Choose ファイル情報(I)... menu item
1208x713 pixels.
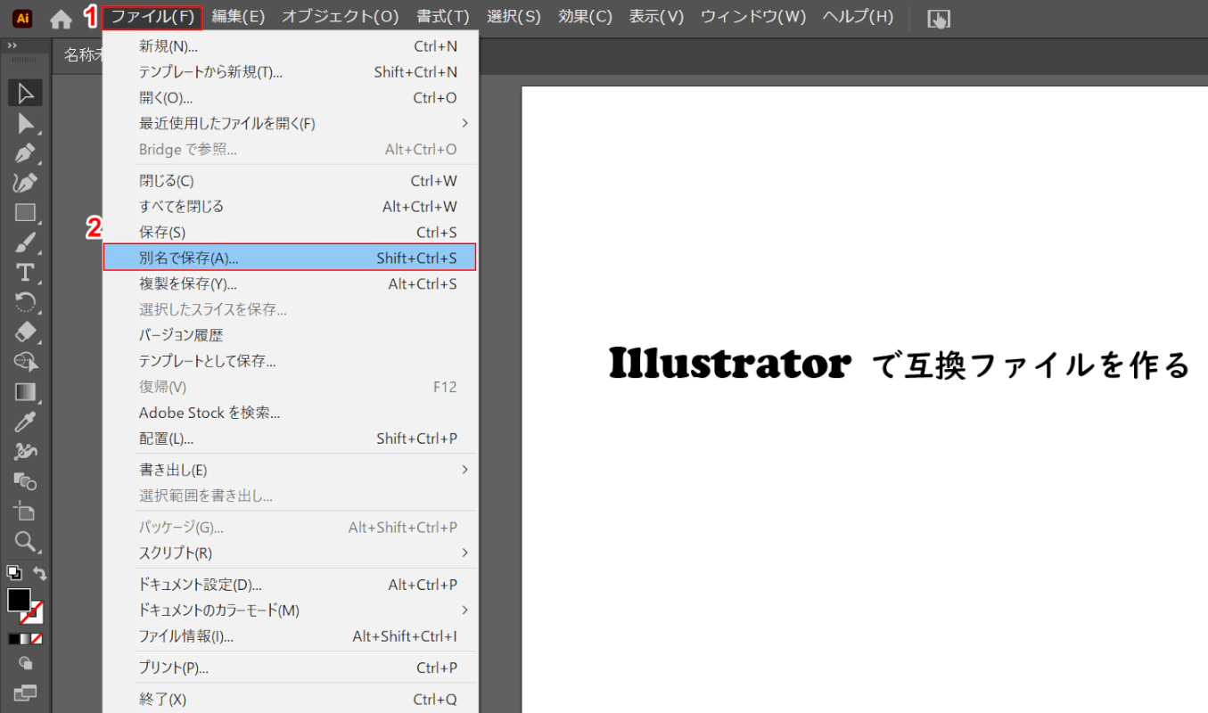click(x=290, y=637)
